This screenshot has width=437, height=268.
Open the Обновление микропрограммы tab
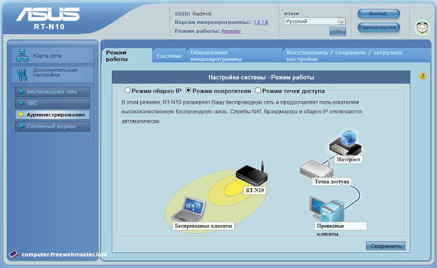tap(234, 56)
